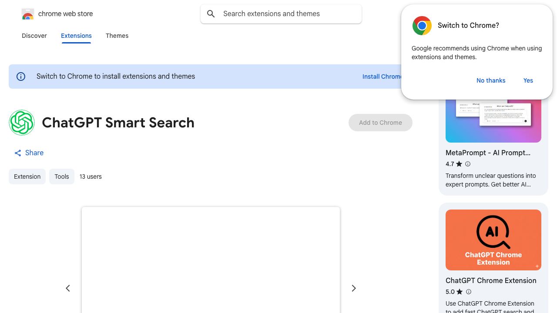
Task: Dismiss the popup with No thanks
Action: click(491, 80)
